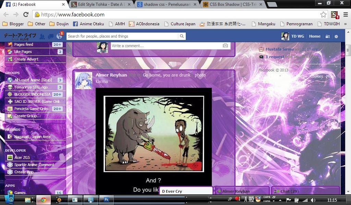Viewport: 351px width, 205px height.
Task: Open notifications globe with red badge
Action: pyautogui.click(x=60, y=36)
